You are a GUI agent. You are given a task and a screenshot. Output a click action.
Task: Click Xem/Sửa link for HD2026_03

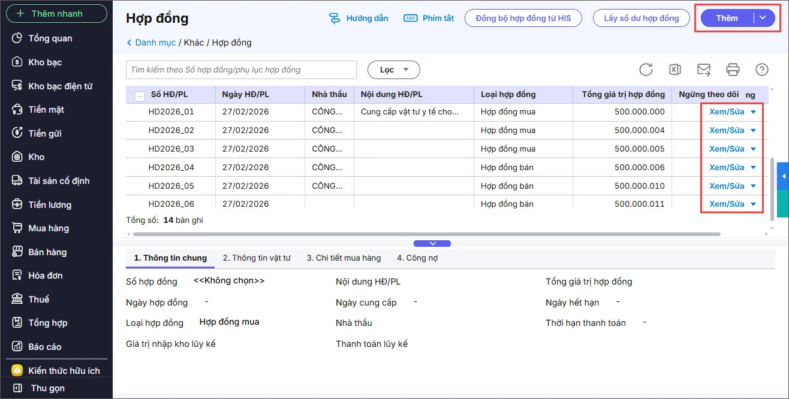click(727, 149)
